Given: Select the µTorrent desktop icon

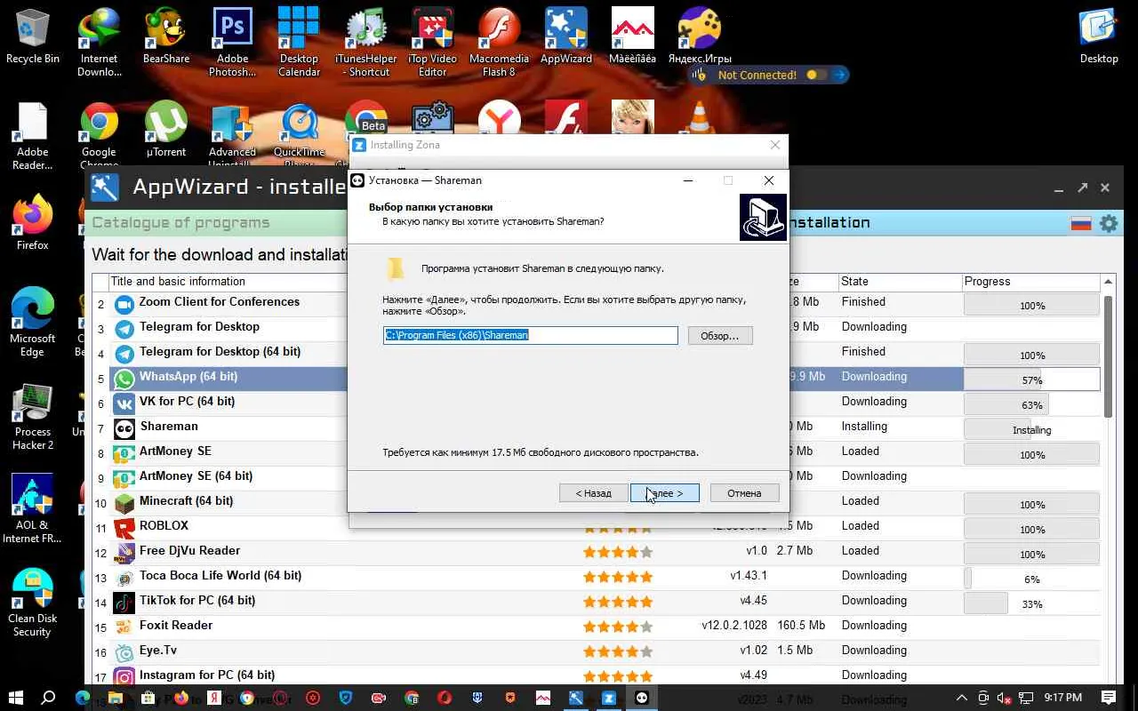Looking at the screenshot, I should (x=166, y=129).
